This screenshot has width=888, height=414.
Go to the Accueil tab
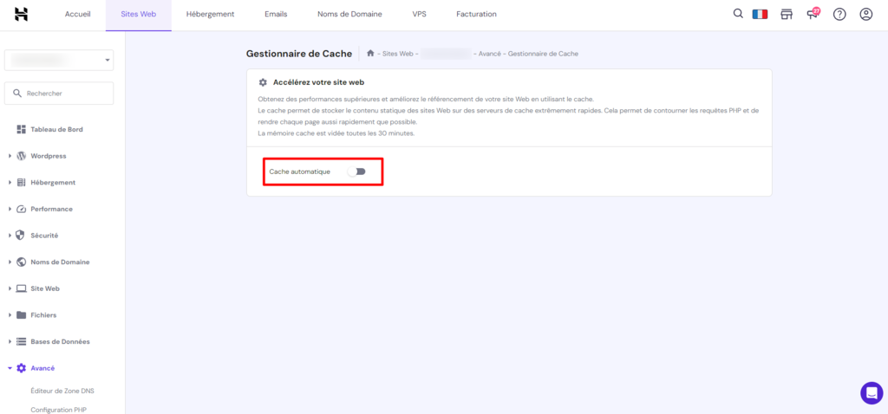77,14
